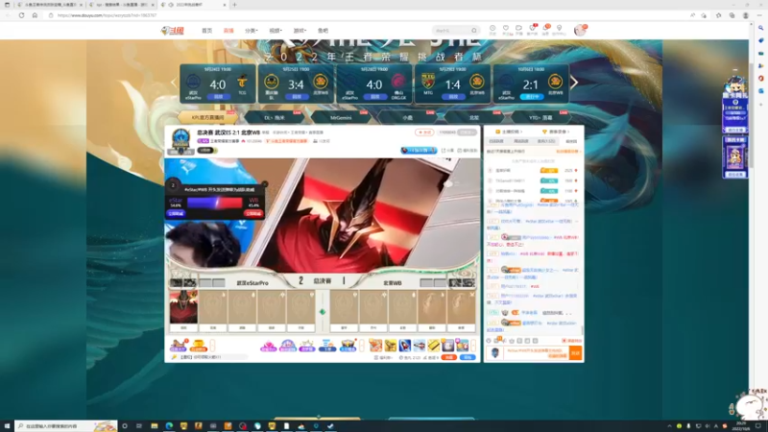This screenshot has height=432, width=768.
Task: Click the emoji icon in chat toolbar
Action: (x=489, y=341)
